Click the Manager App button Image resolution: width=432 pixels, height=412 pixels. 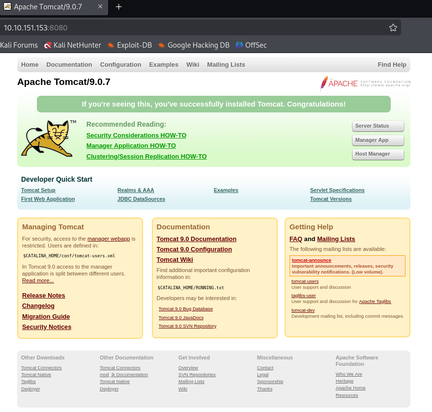pyautogui.click(x=378, y=140)
